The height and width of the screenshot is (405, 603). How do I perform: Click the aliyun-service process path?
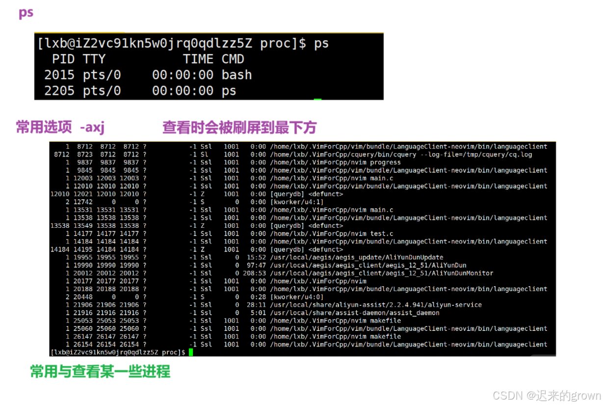(376, 305)
